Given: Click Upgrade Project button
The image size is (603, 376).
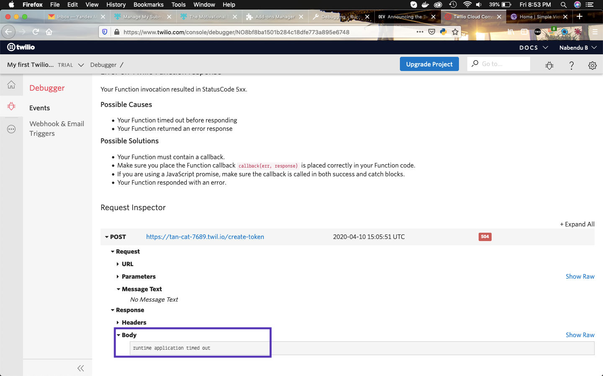Looking at the screenshot, I should [429, 64].
